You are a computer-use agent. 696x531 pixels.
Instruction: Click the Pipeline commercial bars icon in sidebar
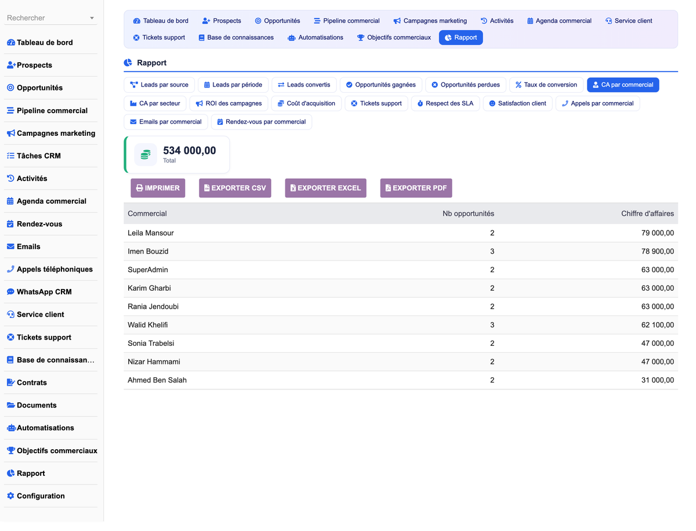coord(10,111)
